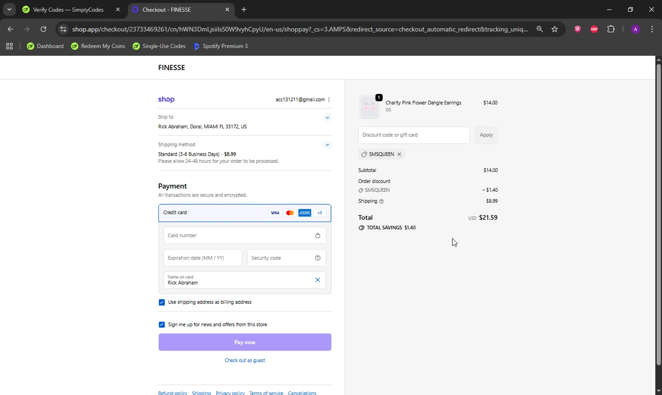Open the Privacy policy link

(230, 393)
